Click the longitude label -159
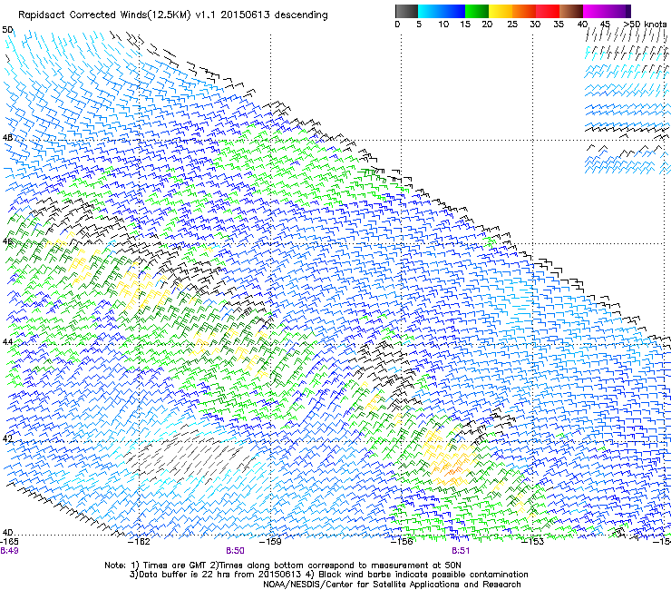This screenshot has width=671, height=590. point(270,542)
